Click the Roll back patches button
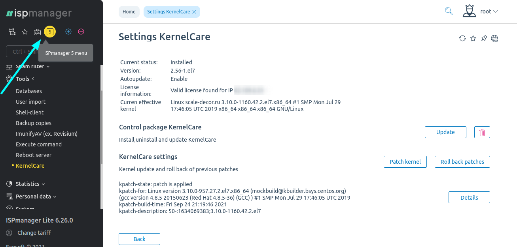The image size is (517, 247). click(x=462, y=162)
